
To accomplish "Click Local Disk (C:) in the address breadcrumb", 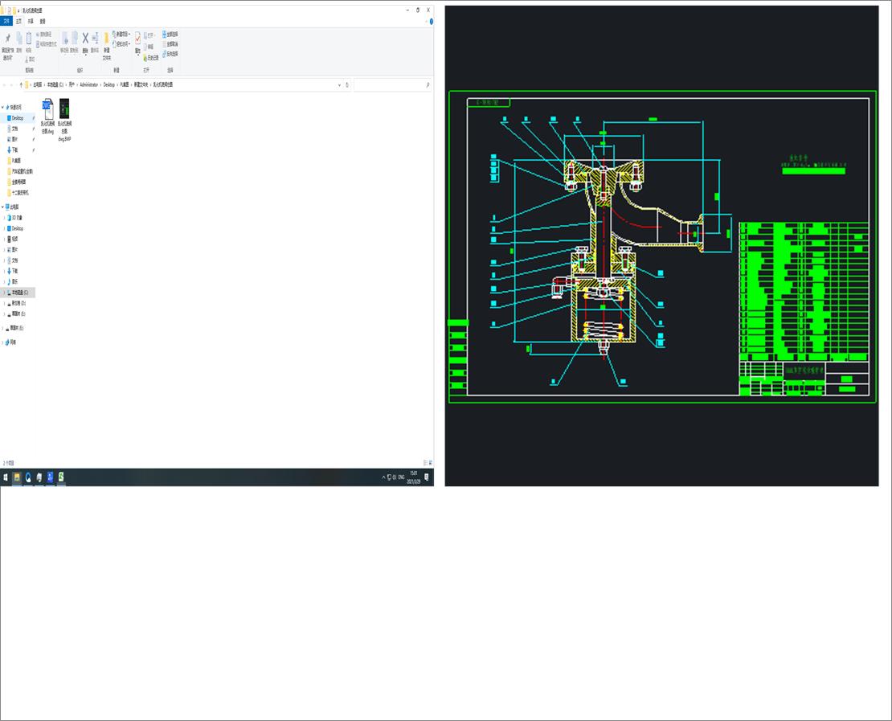I will [55, 84].
